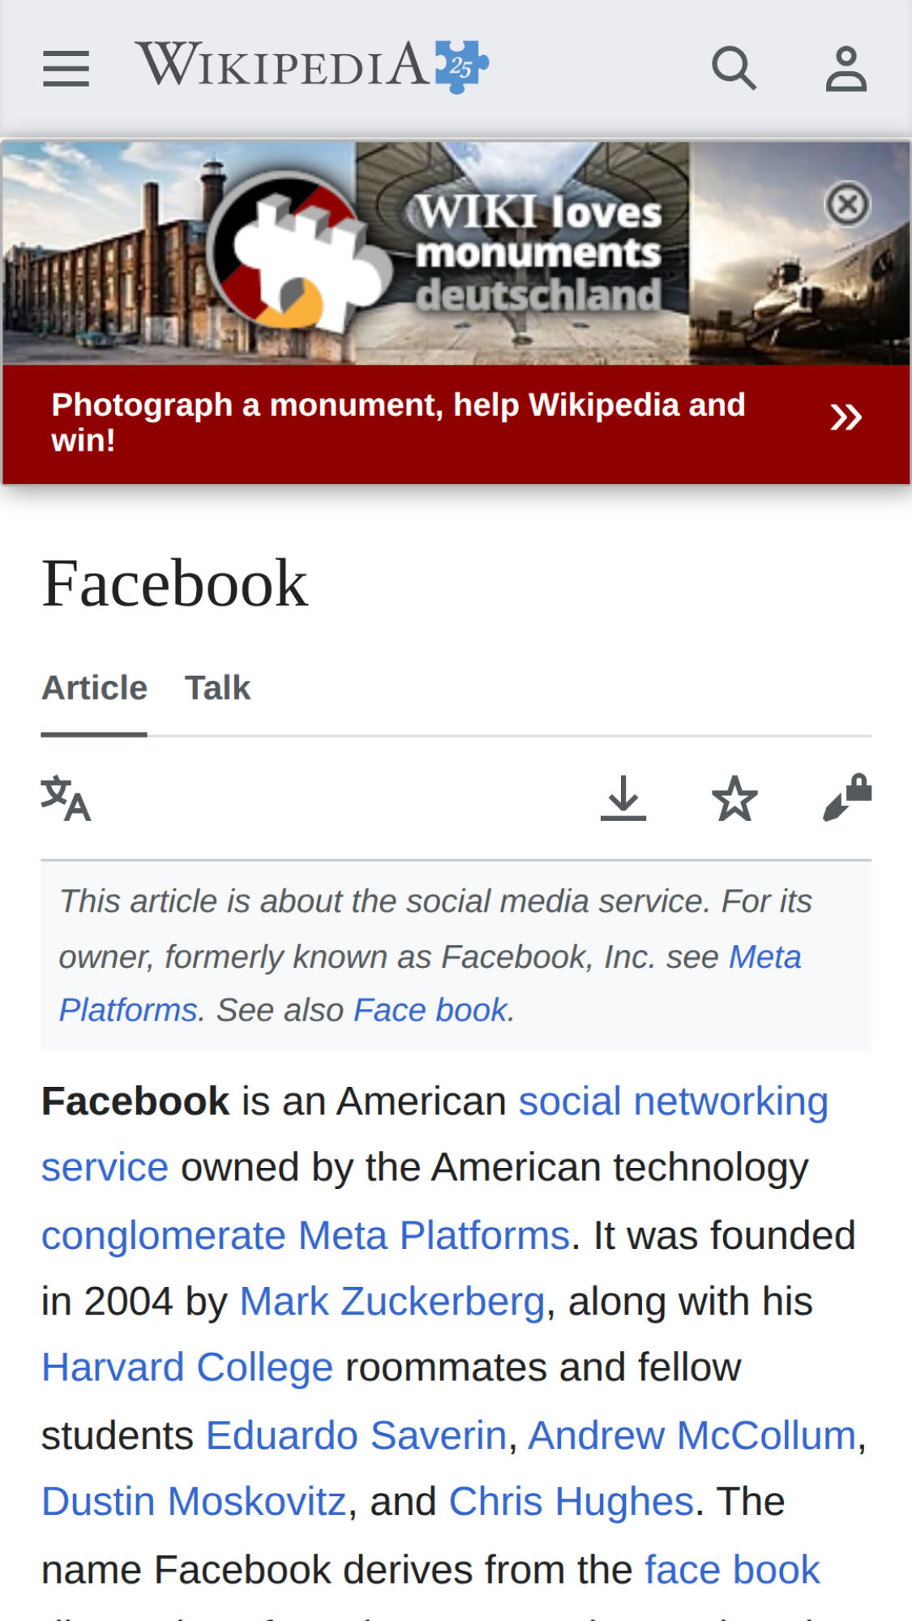Follow the Mark Zuckerberg link
The height and width of the screenshot is (1621, 912).
[x=392, y=1302]
